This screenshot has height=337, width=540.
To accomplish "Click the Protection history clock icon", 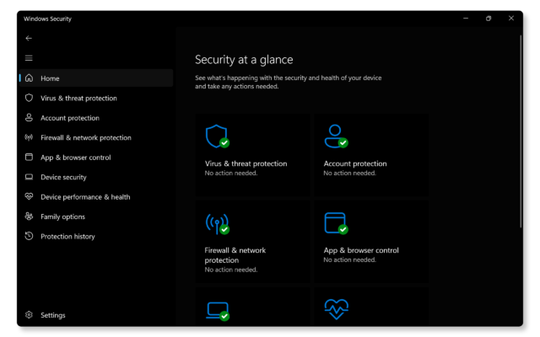I will (x=29, y=237).
